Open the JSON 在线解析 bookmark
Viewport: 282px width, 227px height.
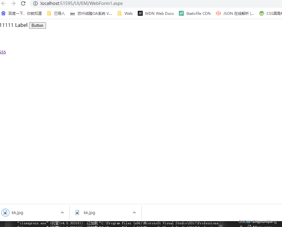pos(235,13)
